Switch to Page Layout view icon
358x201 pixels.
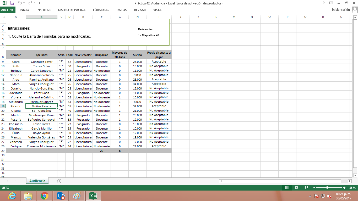pyautogui.click(x=297, y=188)
